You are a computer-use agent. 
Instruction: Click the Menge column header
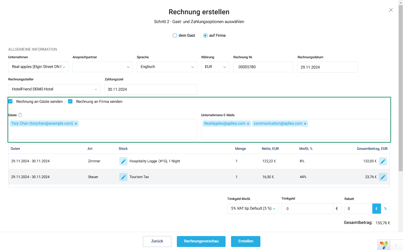(x=240, y=149)
